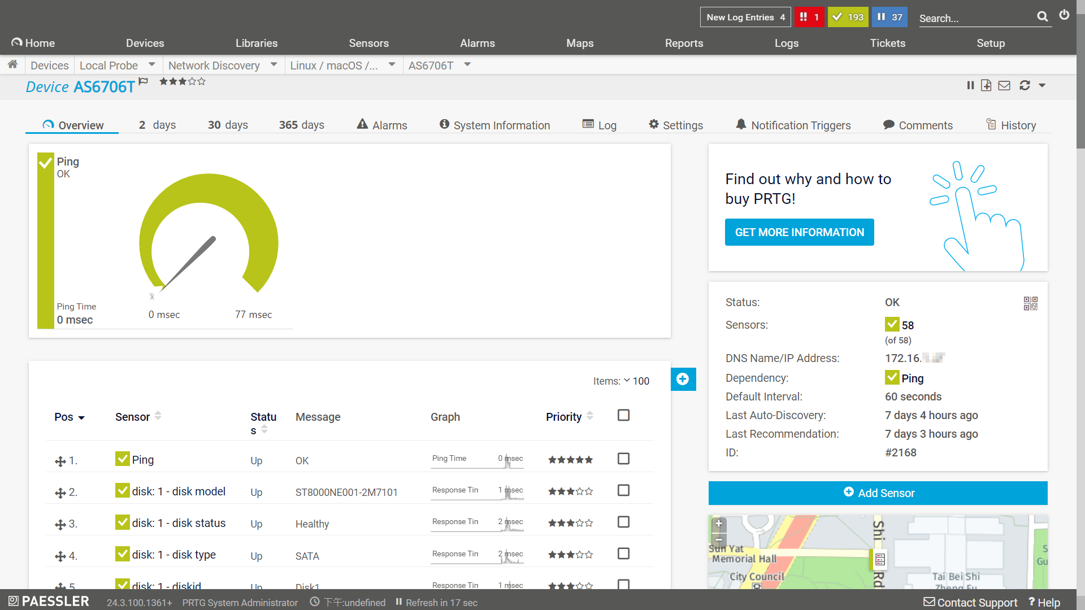Screen dimensions: 1085x610
Task: Expand the AS6706T breadcrumb dropdown
Action: click(467, 64)
